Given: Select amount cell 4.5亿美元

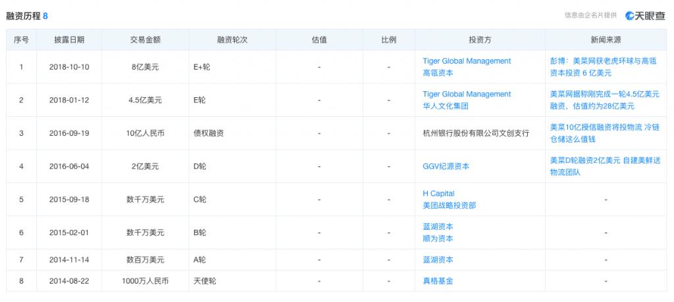Looking at the screenshot, I should 145,100.
